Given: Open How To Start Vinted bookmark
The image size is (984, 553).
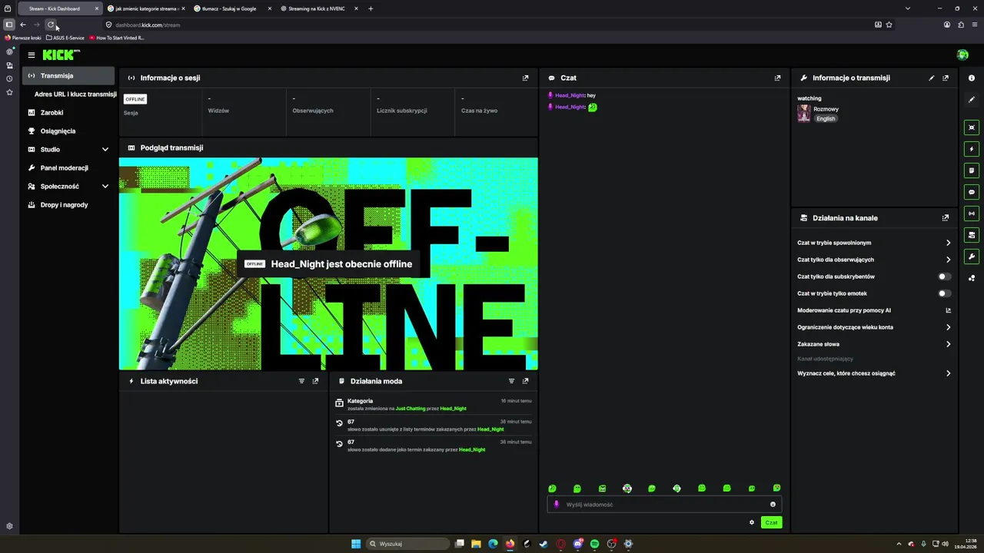Looking at the screenshot, I should pyautogui.click(x=117, y=38).
